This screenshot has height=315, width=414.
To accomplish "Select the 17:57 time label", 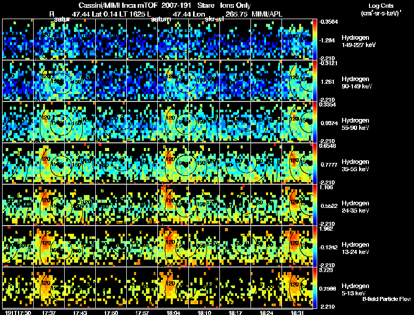I will click(142, 312).
